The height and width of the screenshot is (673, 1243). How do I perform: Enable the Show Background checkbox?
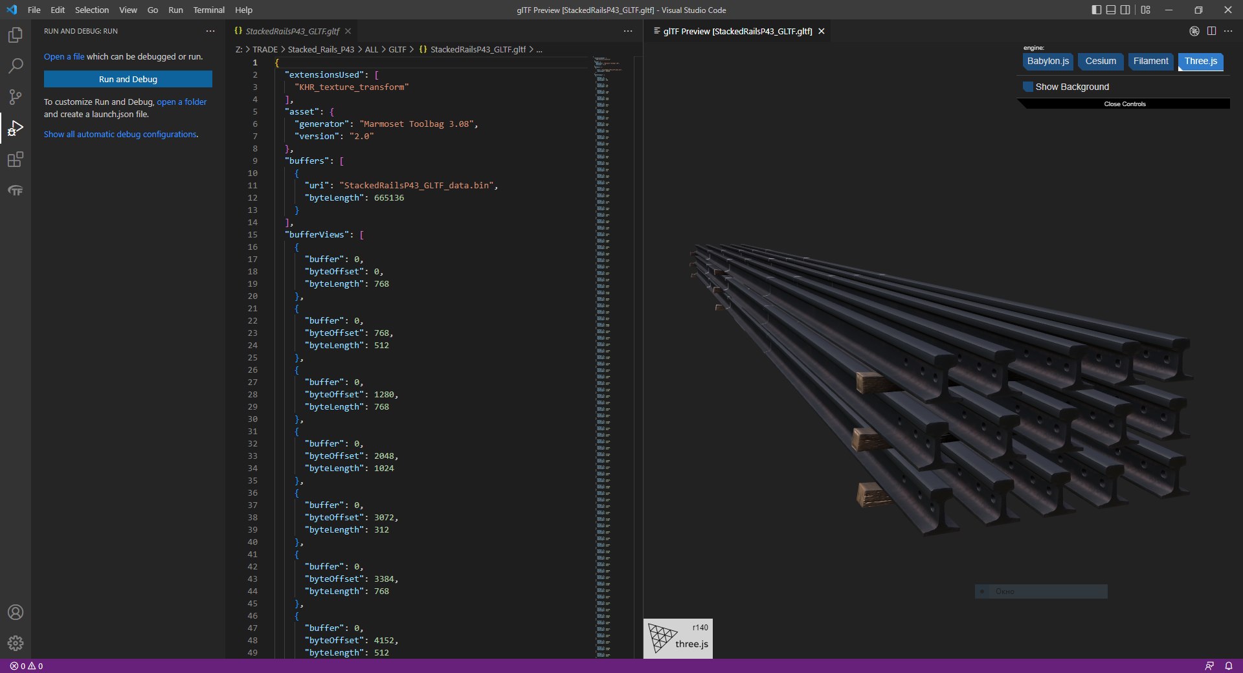pyautogui.click(x=1027, y=87)
